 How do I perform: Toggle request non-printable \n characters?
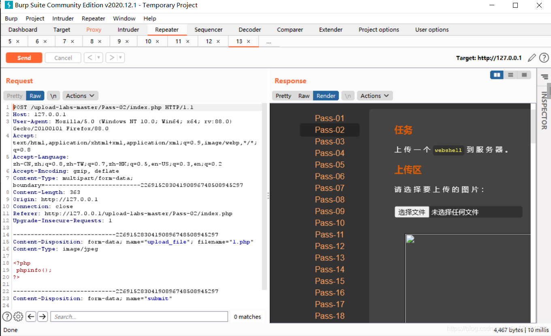coord(53,96)
